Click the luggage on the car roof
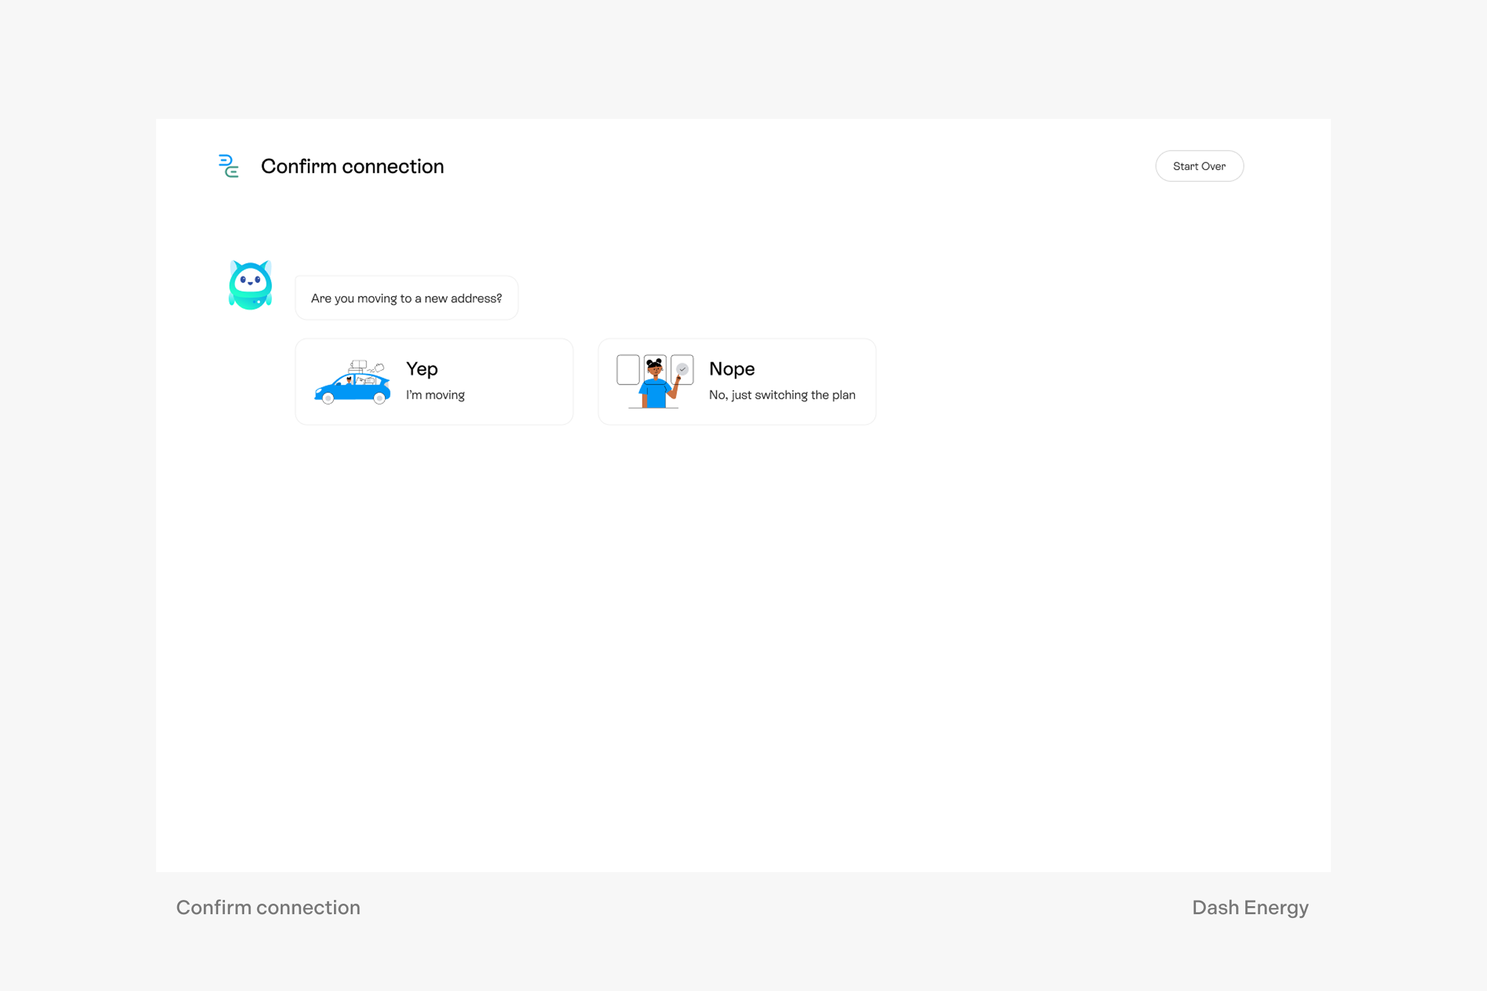This screenshot has width=1487, height=991. (358, 366)
